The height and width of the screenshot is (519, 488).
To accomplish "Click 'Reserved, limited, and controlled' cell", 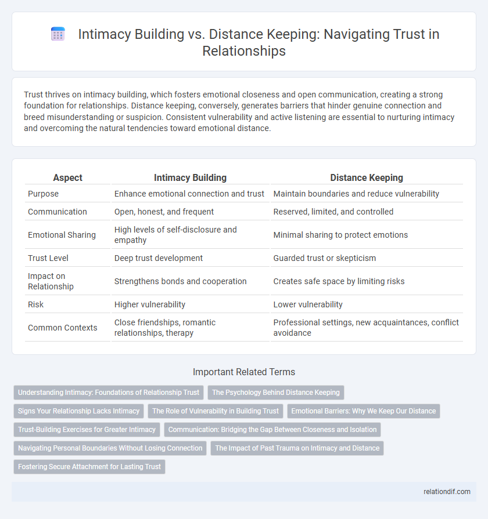I will pos(333,212).
